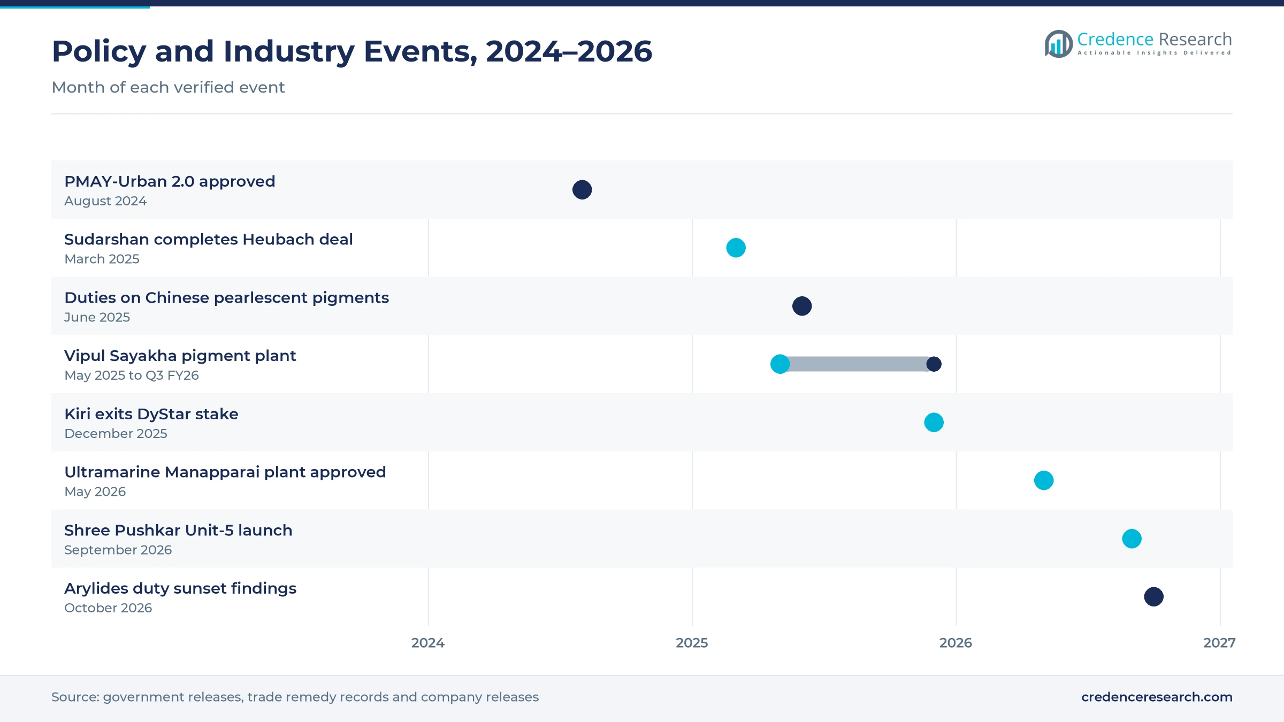Click the 'December 2025' date text

point(116,434)
